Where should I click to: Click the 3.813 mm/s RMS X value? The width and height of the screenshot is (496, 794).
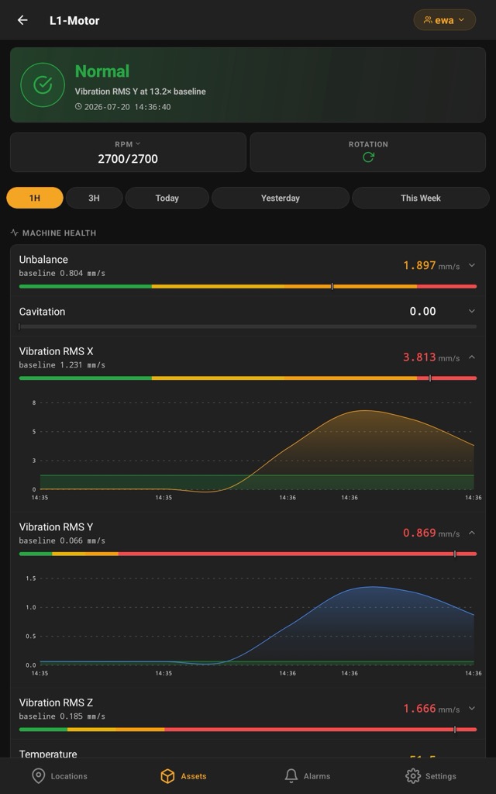(431, 357)
